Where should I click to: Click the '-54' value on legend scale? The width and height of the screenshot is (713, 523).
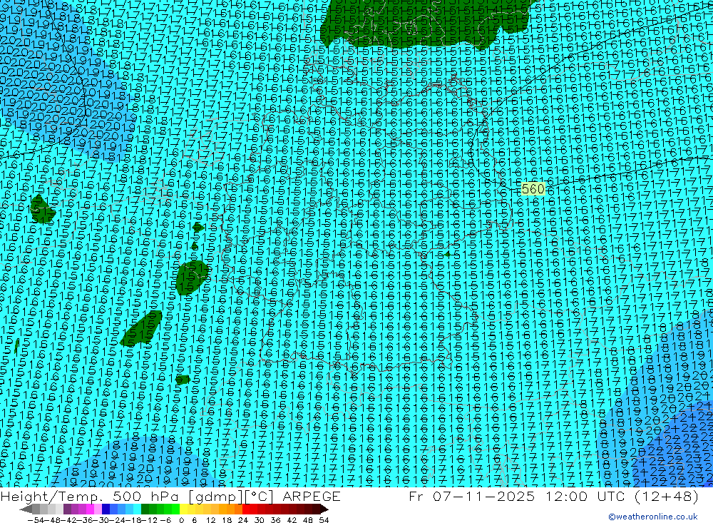(36, 520)
